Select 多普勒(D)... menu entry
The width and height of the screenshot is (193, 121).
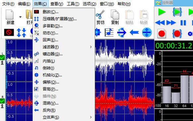click(64, 26)
